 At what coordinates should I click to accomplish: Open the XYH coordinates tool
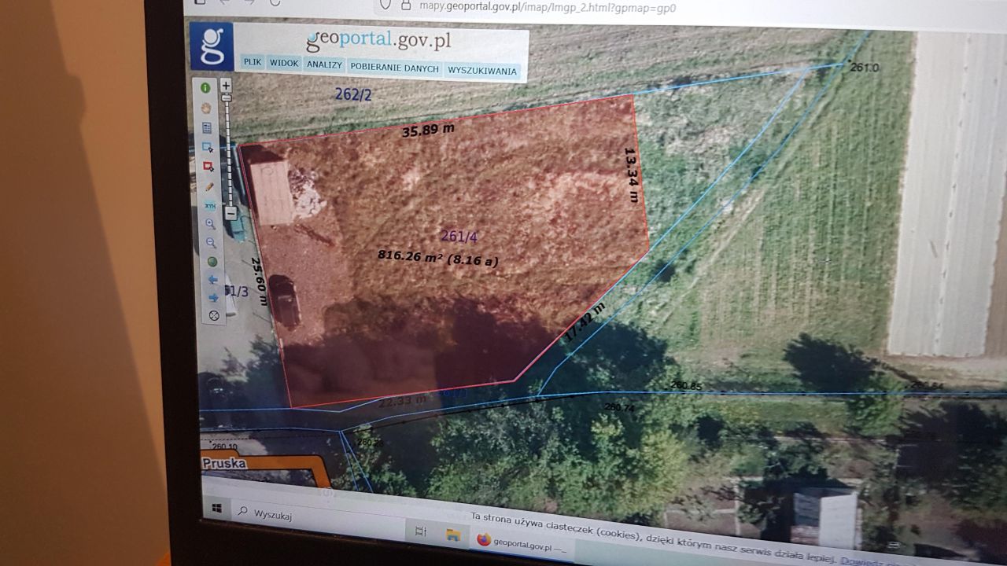210,205
